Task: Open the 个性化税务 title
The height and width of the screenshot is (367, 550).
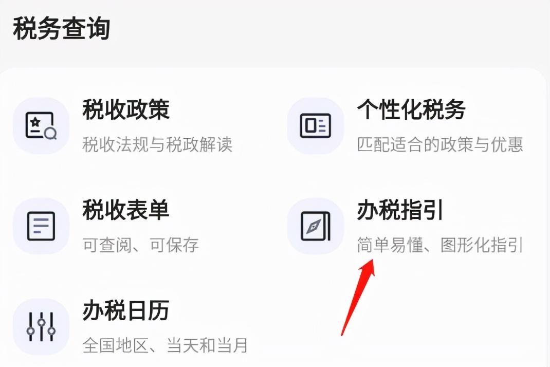Action: tap(411, 109)
